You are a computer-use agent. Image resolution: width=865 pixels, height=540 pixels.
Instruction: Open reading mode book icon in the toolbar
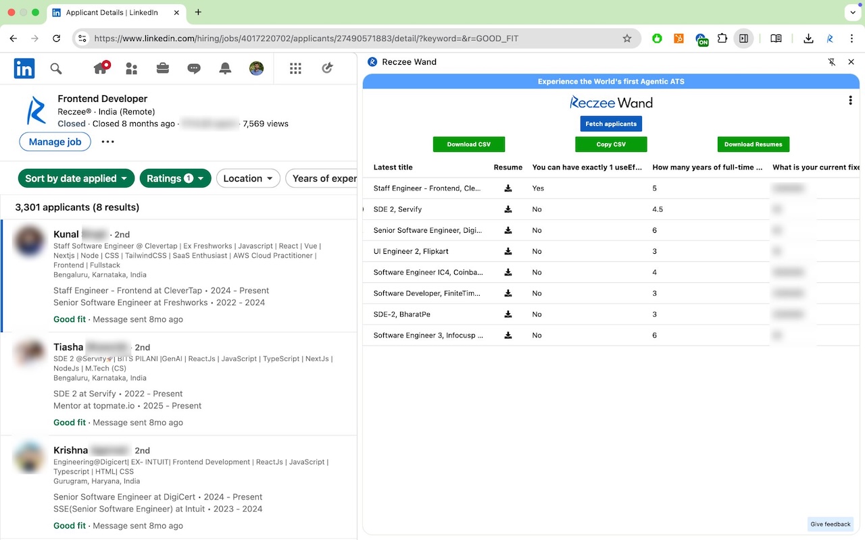pos(776,38)
